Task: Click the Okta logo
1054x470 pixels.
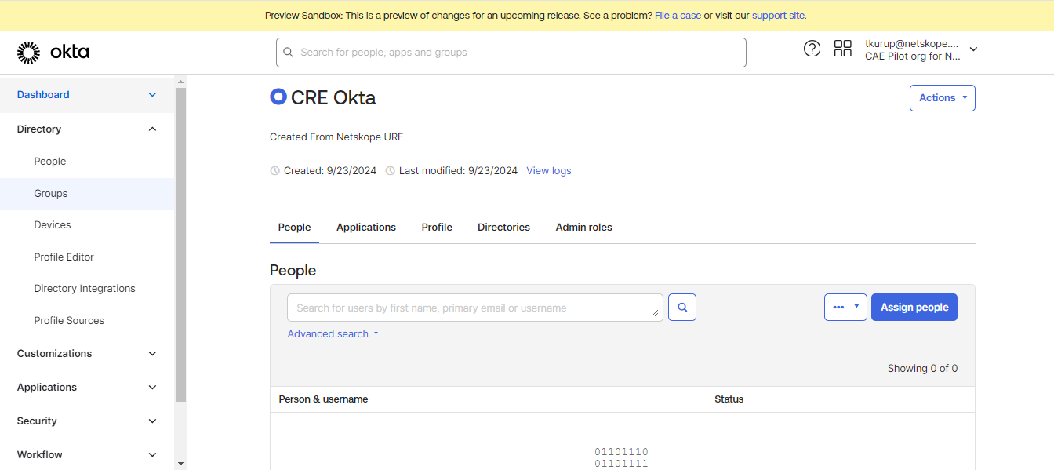Action: 53,53
